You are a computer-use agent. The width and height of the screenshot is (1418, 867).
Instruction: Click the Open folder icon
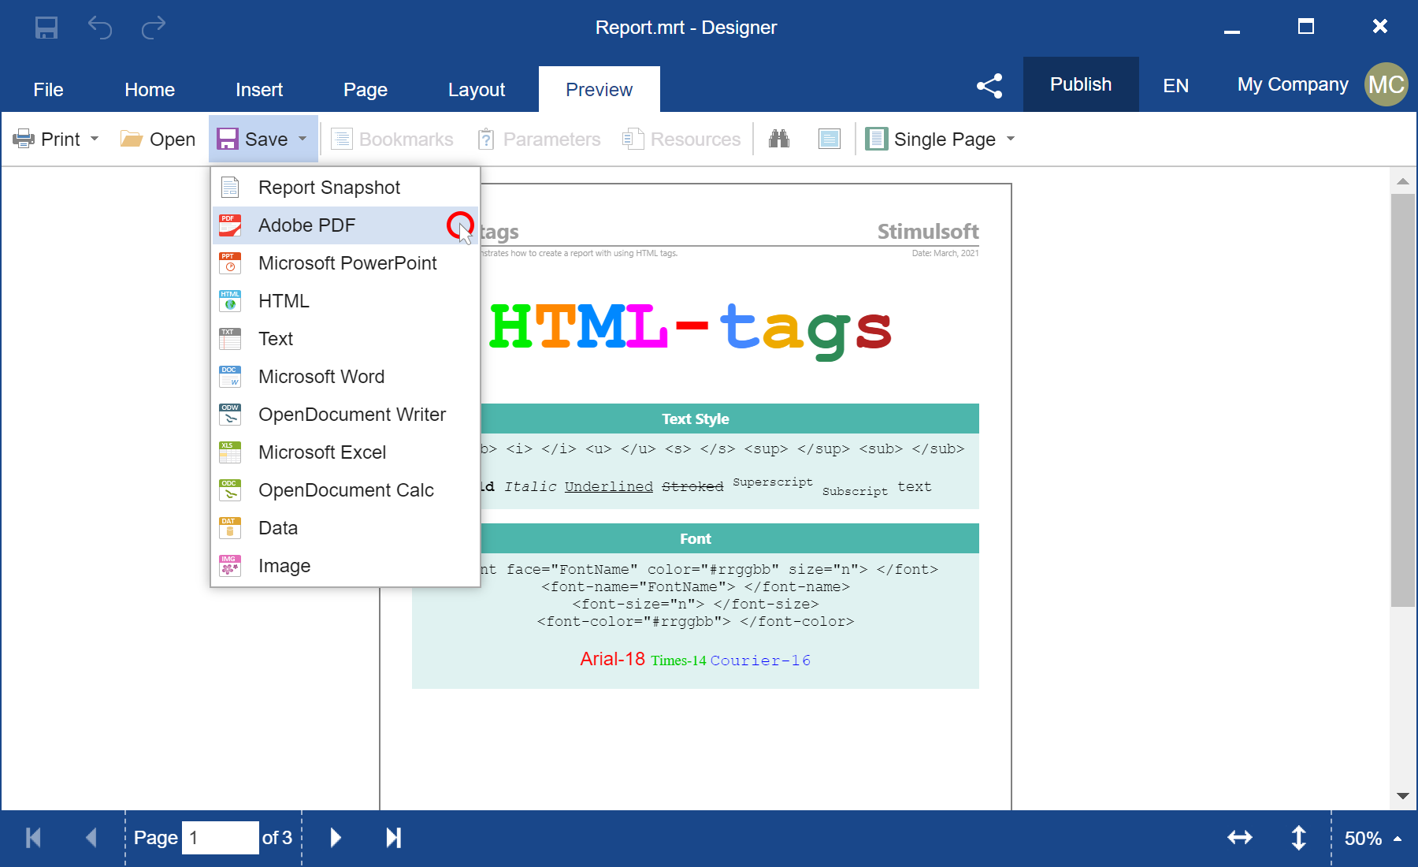[x=131, y=140]
